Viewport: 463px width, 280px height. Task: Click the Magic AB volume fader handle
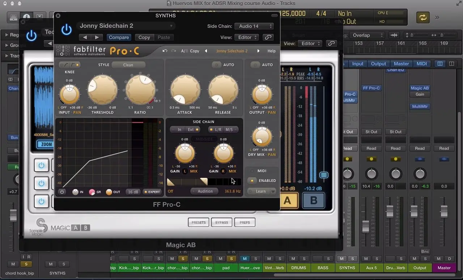click(x=324, y=175)
